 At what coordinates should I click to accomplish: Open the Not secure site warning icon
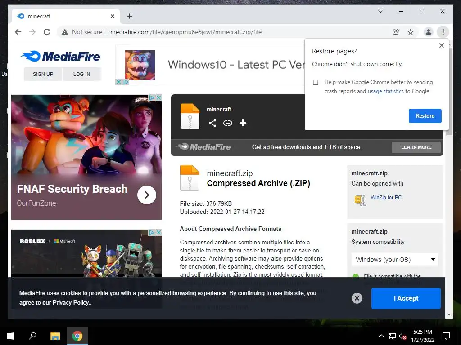click(65, 32)
